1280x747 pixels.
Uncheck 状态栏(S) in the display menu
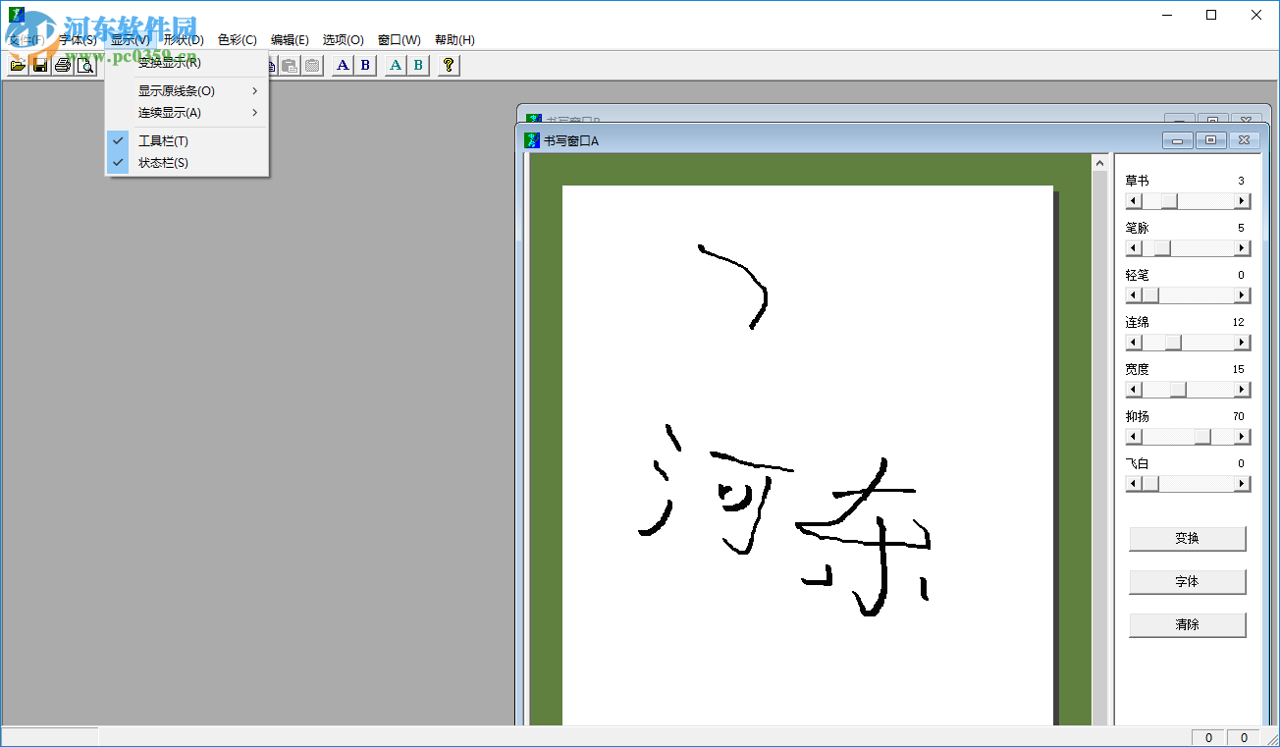pyautogui.click(x=163, y=162)
